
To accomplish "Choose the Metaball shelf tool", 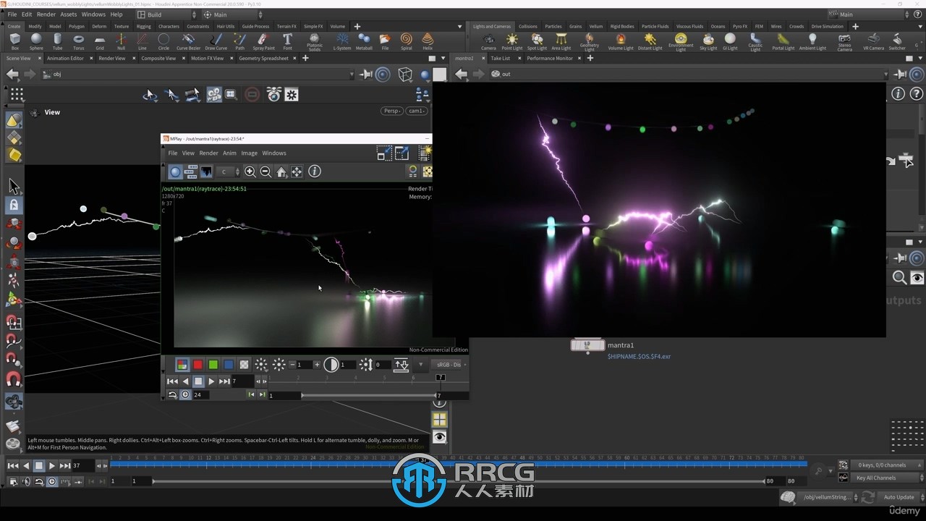I will pyautogui.click(x=364, y=41).
